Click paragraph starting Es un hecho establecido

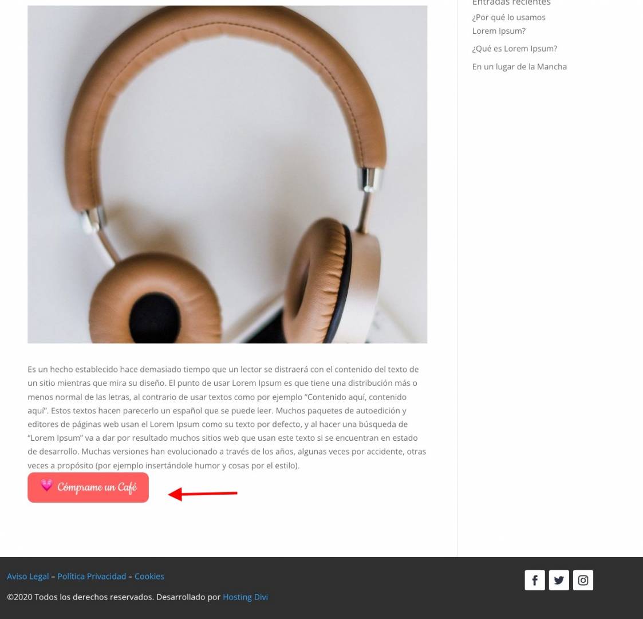[x=227, y=417]
